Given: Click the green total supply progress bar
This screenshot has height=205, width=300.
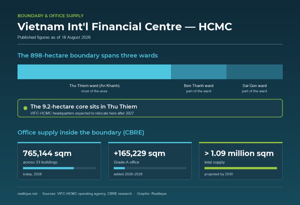Looking at the screenshot, I should point(241,168).
